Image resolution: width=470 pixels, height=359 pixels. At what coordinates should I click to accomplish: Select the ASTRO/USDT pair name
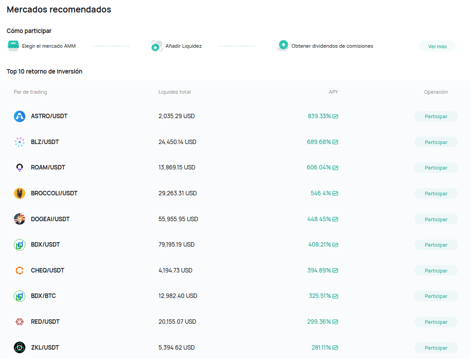pyautogui.click(x=49, y=116)
